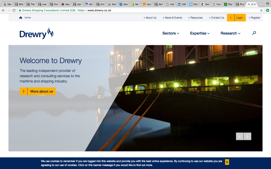
Task: Click the Login button
Action: [x=240, y=17]
